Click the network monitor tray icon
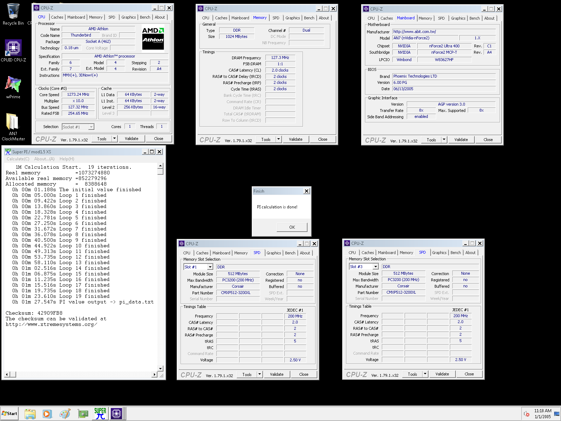This screenshot has height=421, width=561. (557, 414)
